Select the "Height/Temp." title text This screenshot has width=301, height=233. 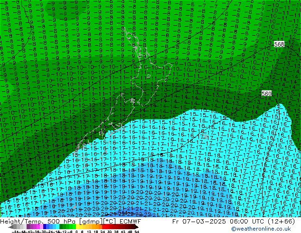(x=22, y=222)
